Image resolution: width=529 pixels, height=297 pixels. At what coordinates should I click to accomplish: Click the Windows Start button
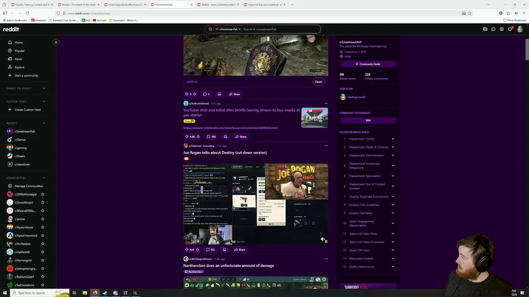tap(5, 293)
